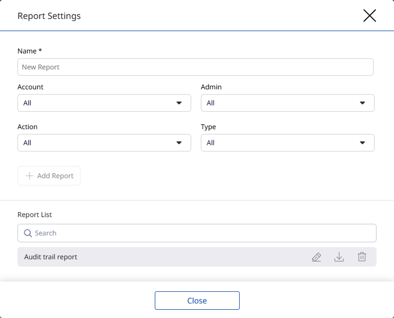Expand the Type selection dropdown
The width and height of the screenshot is (394, 318).
click(x=281, y=143)
